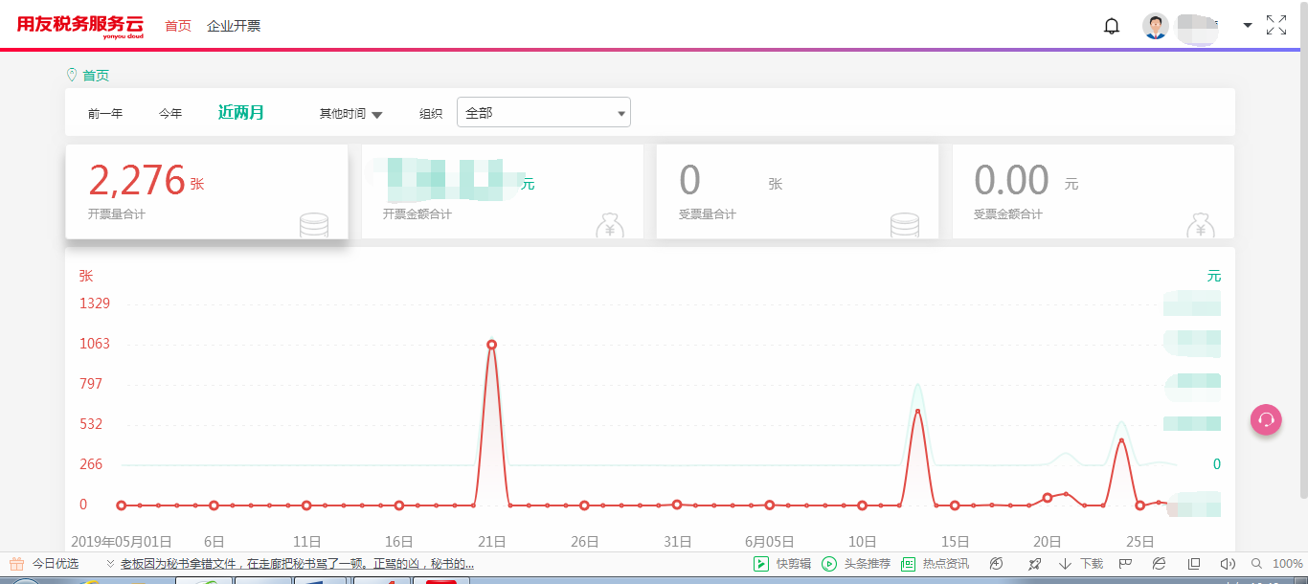Go to the 首页 navigation tab
The height and width of the screenshot is (584, 1308).
tap(178, 26)
